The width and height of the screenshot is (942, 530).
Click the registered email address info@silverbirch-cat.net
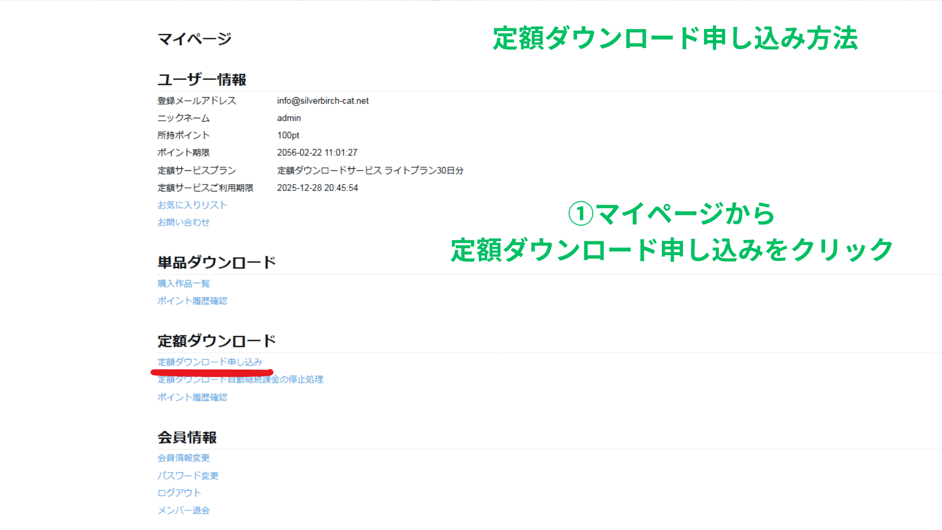pyautogui.click(x=322, y=101)
